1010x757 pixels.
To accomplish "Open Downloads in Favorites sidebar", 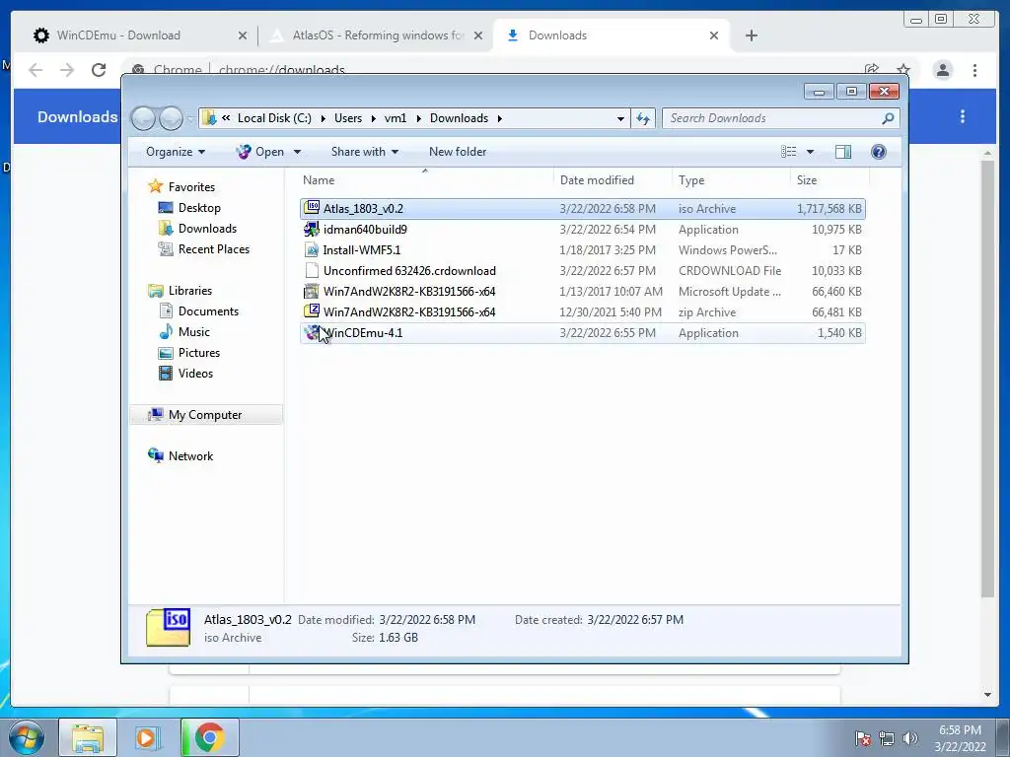I will click(x=207, y=229).
